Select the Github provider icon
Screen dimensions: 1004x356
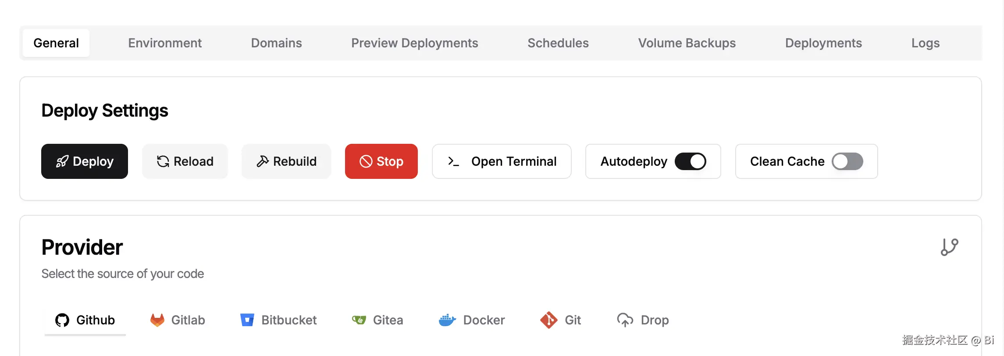point(62,320)
